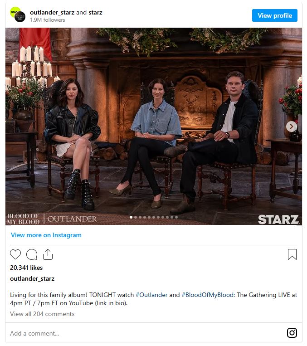The image size is (307, 346).
Task: Jump to the second carousel dot
Action: click(136, 217)
